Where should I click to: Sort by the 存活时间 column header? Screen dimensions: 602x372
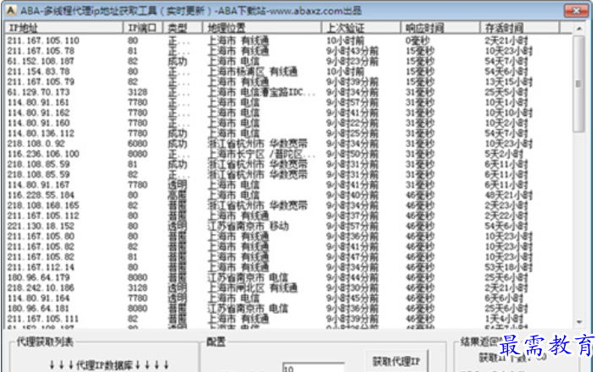coord(519,28)
